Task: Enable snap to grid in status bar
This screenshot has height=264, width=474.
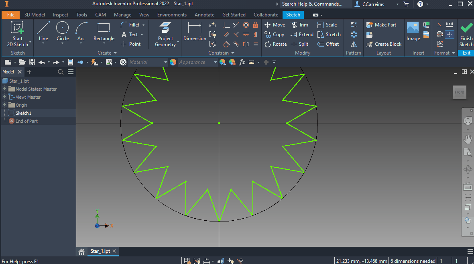Action: pyautogui.click(x=187, y=260)
